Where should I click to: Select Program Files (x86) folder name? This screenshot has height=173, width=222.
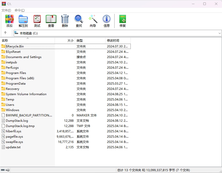20,78
